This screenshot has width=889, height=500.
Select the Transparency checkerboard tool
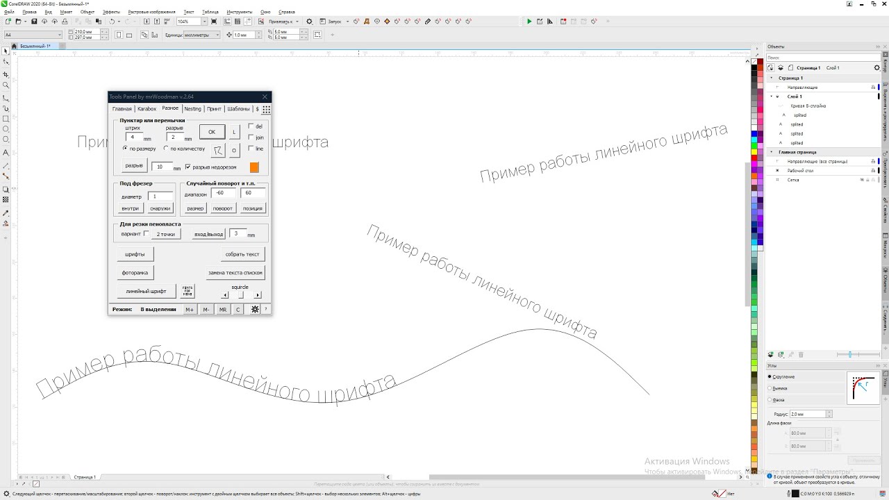tap(6, 199)
